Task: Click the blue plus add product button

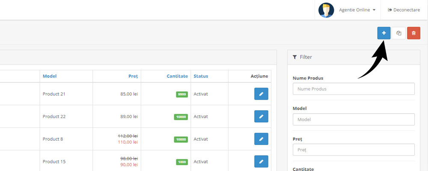Action: coord(384,33)
